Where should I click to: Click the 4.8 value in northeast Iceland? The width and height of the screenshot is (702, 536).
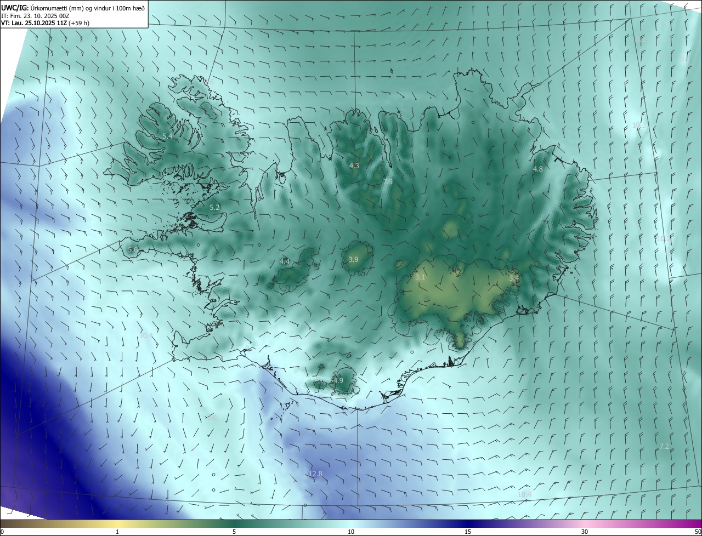point(538,169)
